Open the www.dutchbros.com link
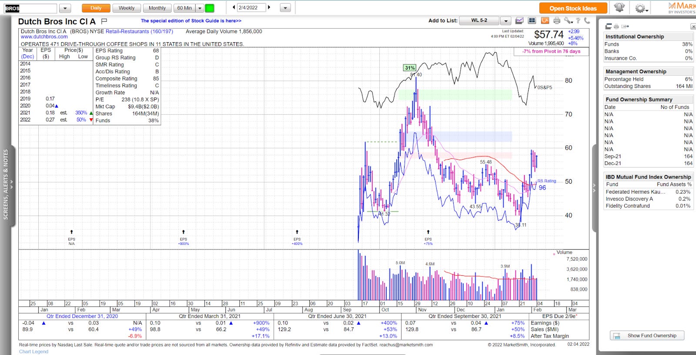The image size is (696, 355). (x=44, y=37)
